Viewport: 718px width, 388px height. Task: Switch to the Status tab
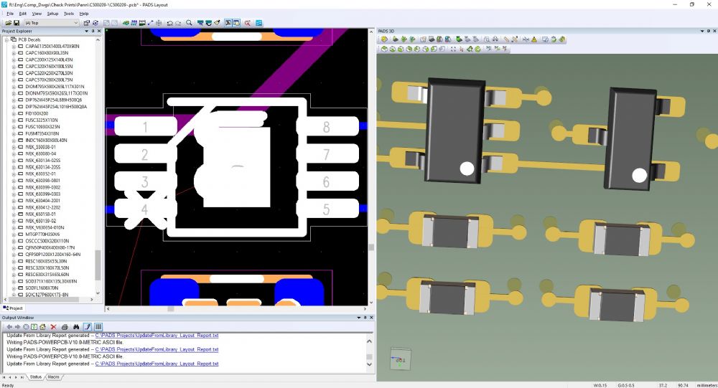tap(36, 377)
